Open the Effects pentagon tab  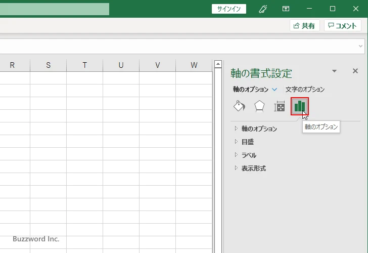click(x=259, y=106)
